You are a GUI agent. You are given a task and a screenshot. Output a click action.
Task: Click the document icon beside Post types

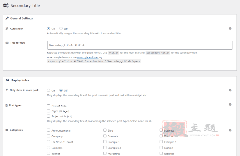[6, 105]
